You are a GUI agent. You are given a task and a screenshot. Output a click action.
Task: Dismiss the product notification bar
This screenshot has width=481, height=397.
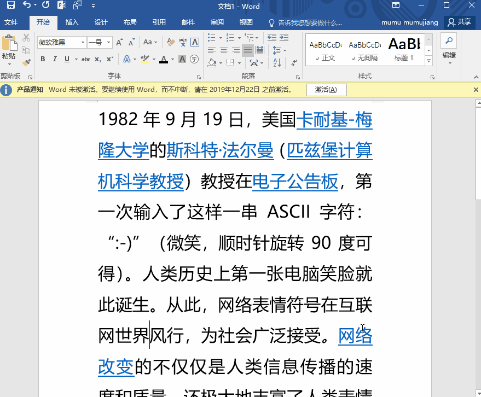point(476,90)
